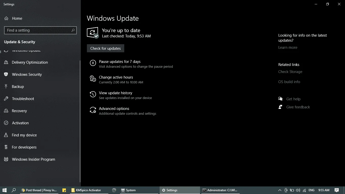
Task: Click the Recovery icon in sidebar
Action: 6,111
